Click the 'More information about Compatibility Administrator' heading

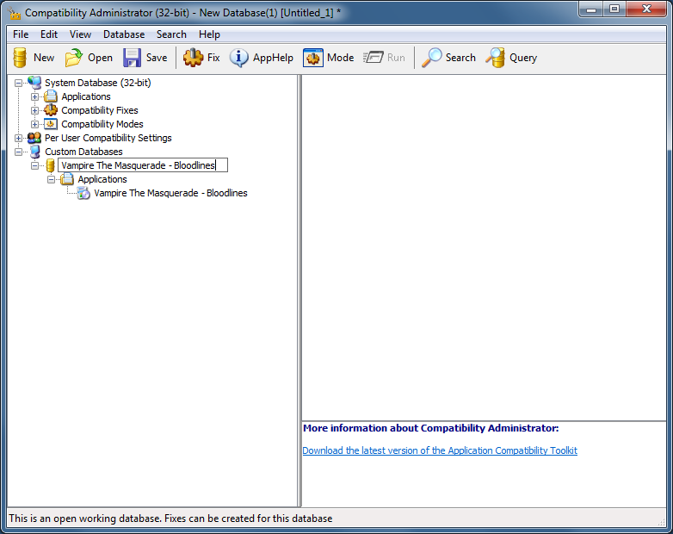click(x=431, y=428)
